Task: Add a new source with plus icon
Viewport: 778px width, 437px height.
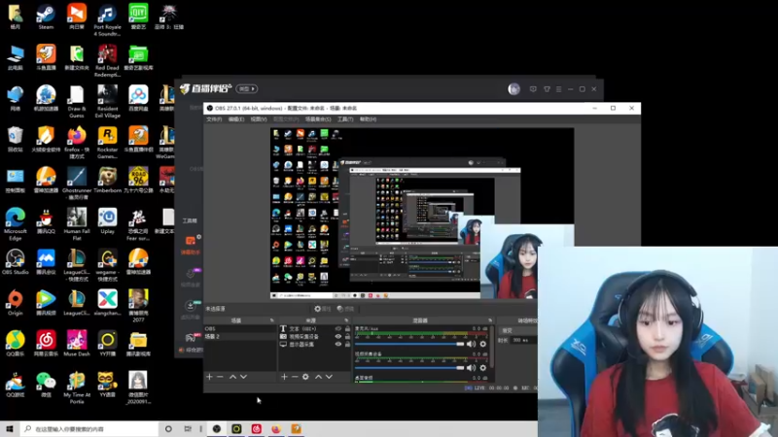Action: [284, 377]
